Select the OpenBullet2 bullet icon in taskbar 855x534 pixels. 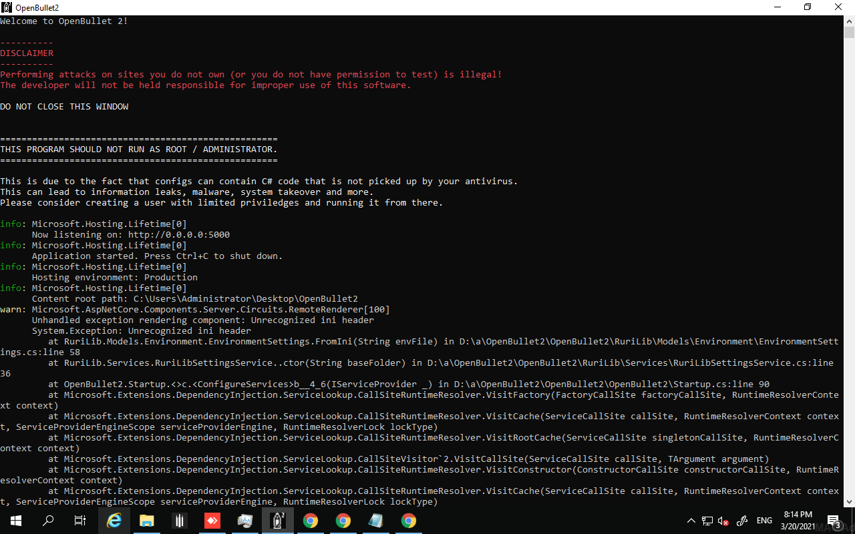click(x=278, y=521)
